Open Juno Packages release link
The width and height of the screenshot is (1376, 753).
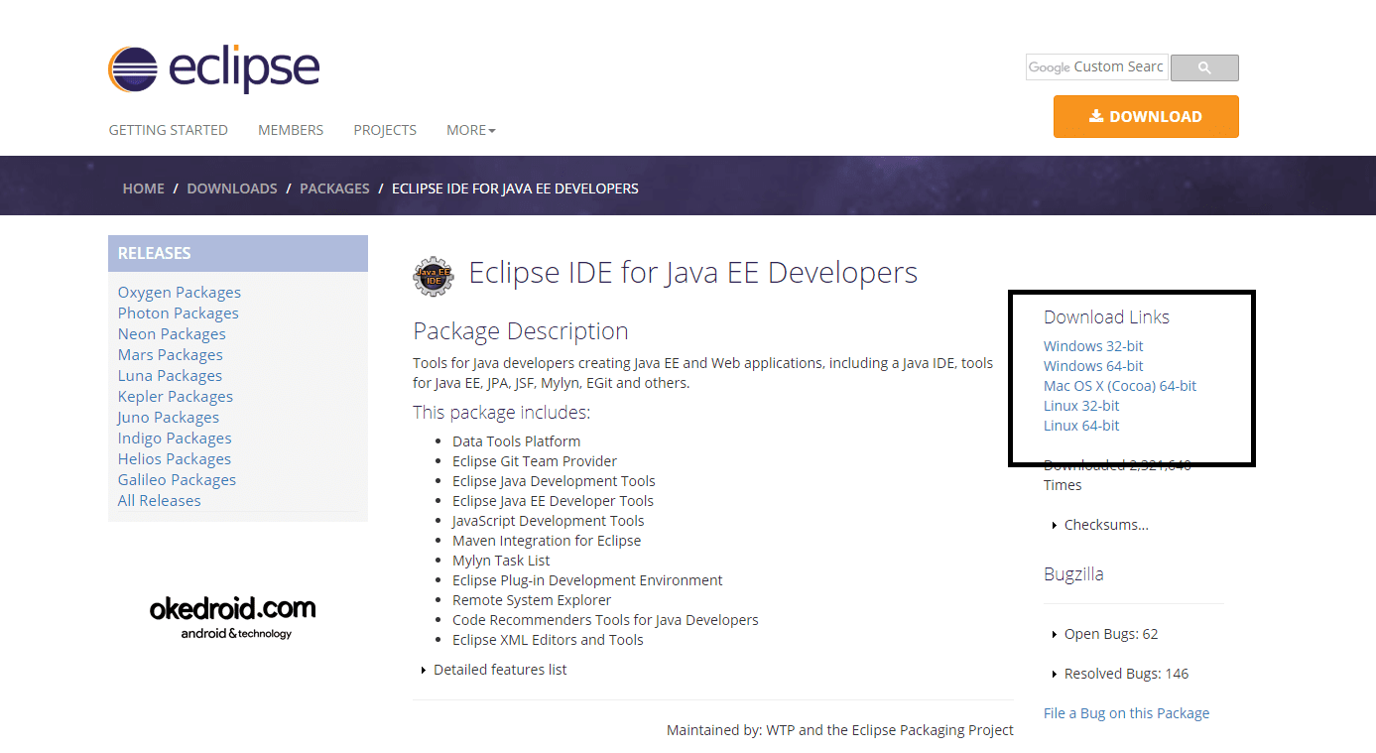169,417
